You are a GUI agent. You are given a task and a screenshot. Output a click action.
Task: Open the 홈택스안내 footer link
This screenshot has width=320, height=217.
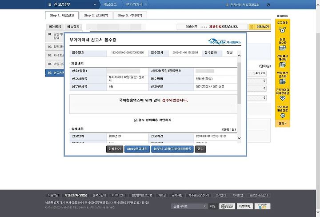pyautogui.click(x=100, y=195)
